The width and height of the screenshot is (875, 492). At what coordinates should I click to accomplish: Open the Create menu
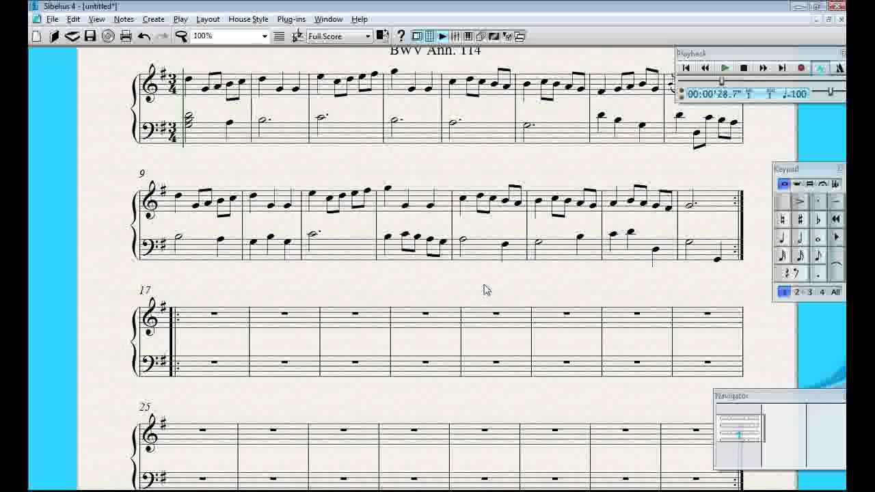pos(153,19)
